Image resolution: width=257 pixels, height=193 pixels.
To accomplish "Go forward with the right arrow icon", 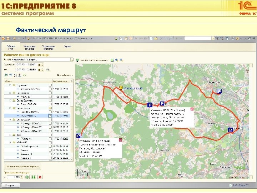I will tap(19, 39).
